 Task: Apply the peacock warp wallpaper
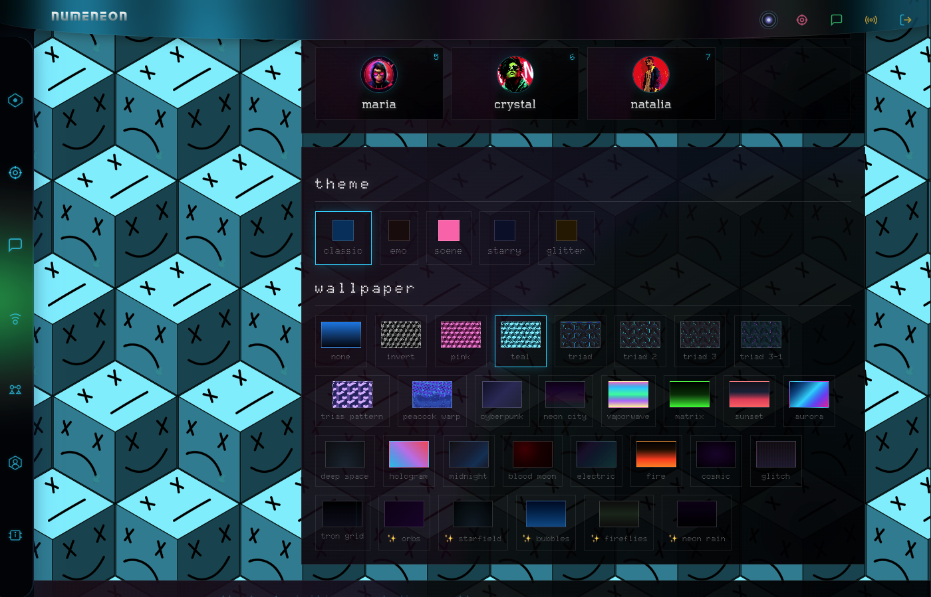(x=432, y=400)
